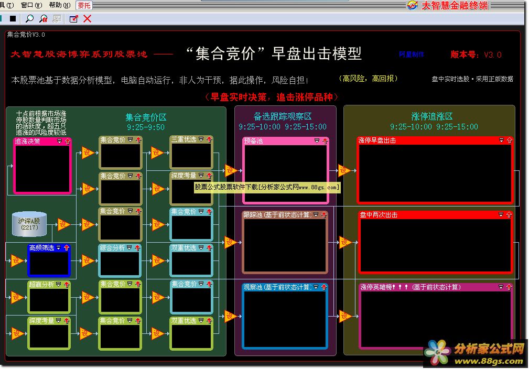Click red up-arrow on 三重优选 box
Screen dimensions: 529x369
tap(209, 139)
